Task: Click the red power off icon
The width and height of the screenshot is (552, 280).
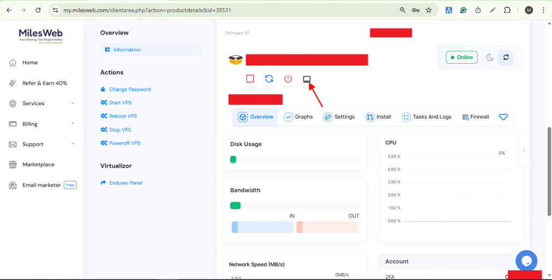Action: click(288, 79)
